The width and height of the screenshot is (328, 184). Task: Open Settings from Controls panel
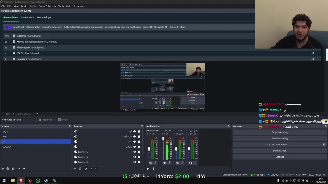280,157
